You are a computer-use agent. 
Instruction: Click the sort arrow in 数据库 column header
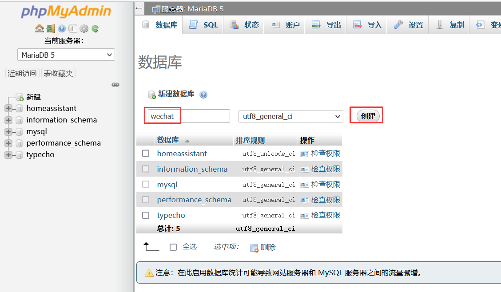click(x=187, y=141)
